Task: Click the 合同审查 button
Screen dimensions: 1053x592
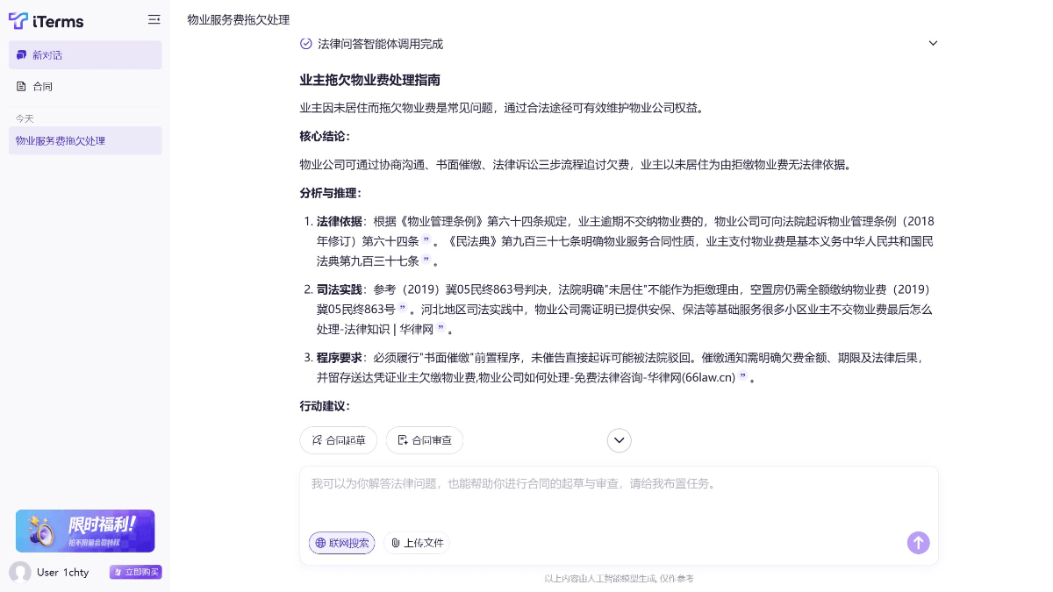Action: (x=425, y=440)
